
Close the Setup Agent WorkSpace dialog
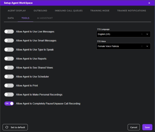coord(149,3)
